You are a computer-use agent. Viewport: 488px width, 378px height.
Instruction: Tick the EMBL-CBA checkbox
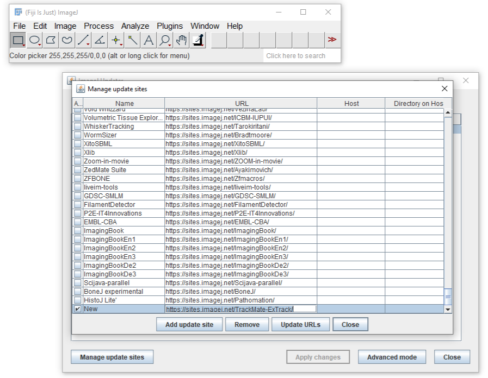tap(77, 222)
